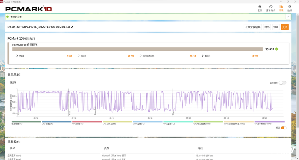Click the PowerPoint marker line in chart

(x=94, y=102)
